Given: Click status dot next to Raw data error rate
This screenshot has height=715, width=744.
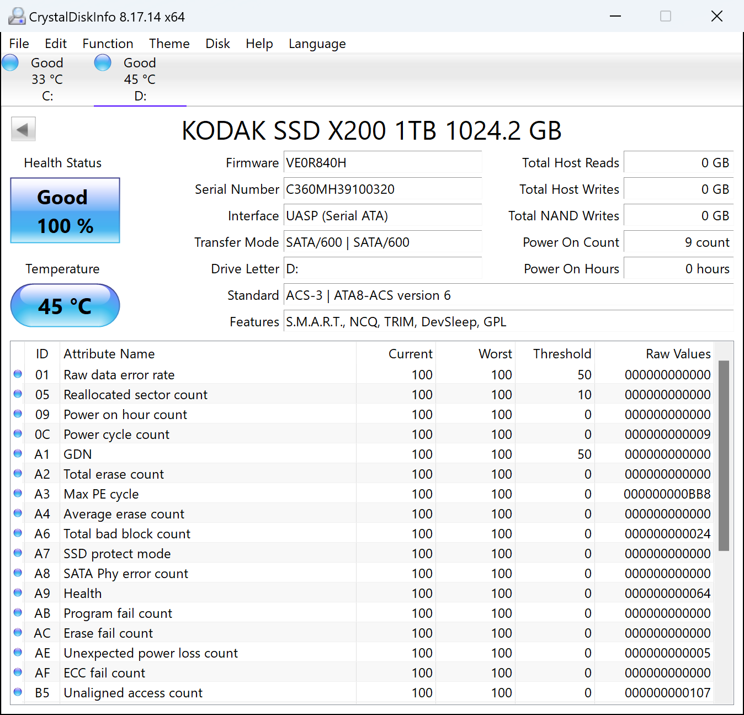Looking at the screenshot, I should [x=18, y=374].
